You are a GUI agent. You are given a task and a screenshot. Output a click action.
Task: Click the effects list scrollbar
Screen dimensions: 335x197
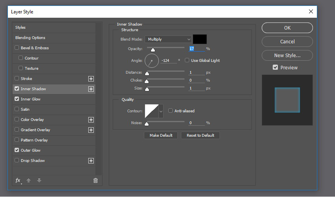click(99, 99)
